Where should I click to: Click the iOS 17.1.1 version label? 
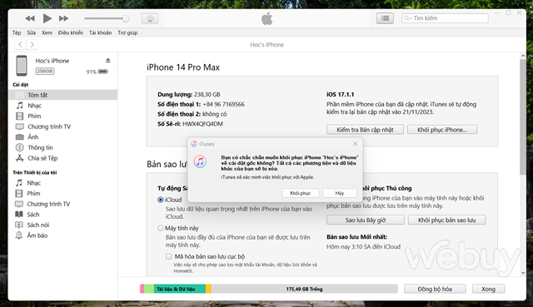pyautogui.click(x=341, y=94)
